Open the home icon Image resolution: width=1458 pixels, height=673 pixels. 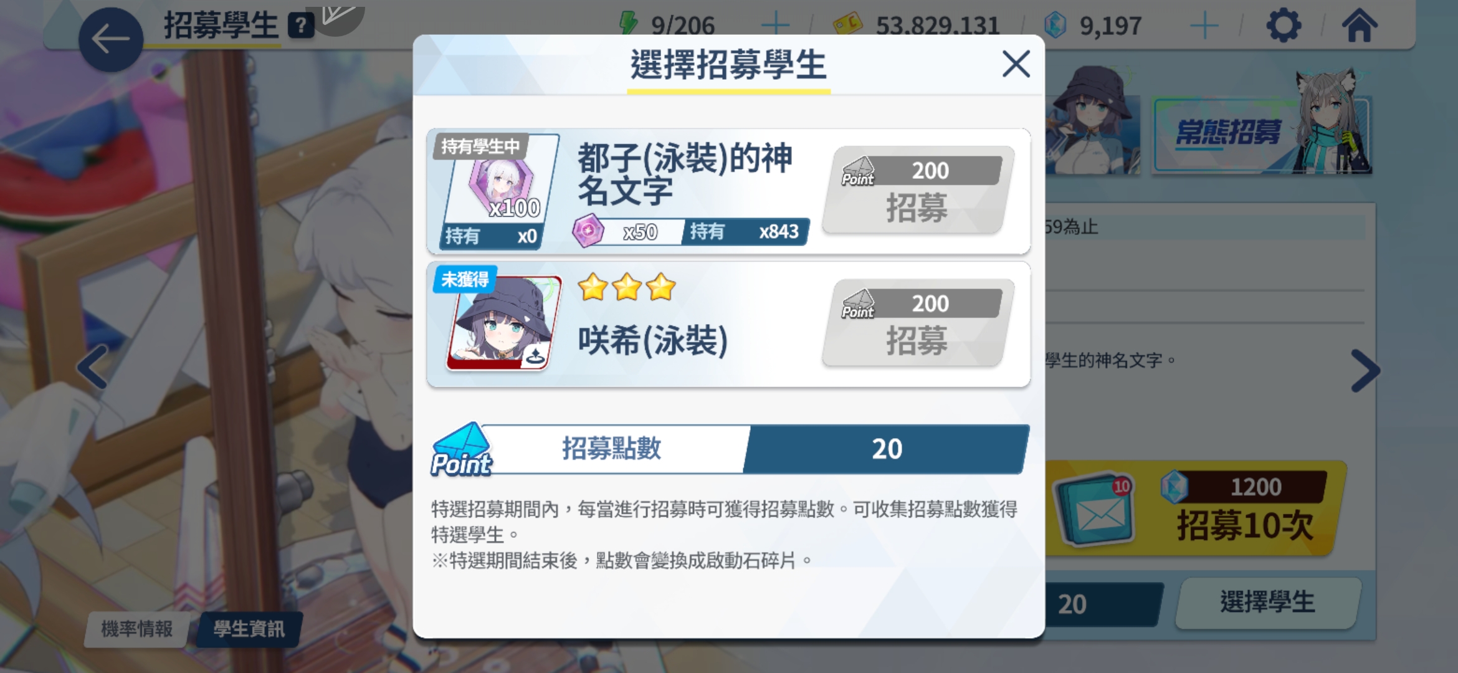pos(1360,26)
